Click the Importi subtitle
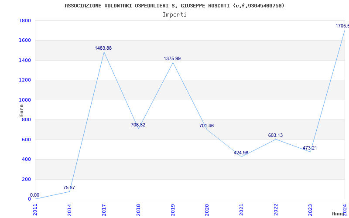 click(174, 15)
